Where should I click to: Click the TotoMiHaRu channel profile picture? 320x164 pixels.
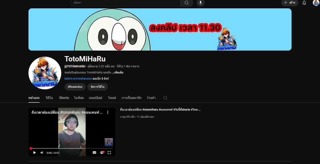45,73
